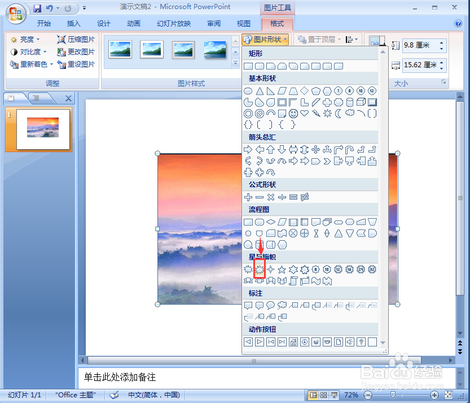Click the zoom in plus button
The width and height of the screenshot is (470, 403).
(x=434, y=395)
